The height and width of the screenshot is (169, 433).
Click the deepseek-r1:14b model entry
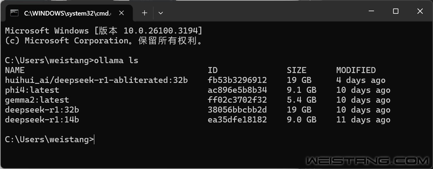coord(42,120)
